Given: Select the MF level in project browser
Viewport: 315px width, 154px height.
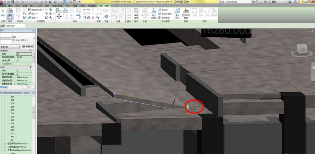Looking at the screenshot, I should pos(12,137).
